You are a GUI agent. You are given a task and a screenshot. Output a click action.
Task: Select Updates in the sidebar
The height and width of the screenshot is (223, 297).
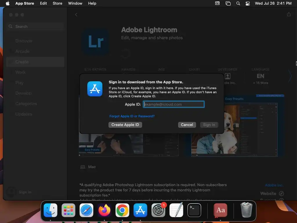click(35, 114)
